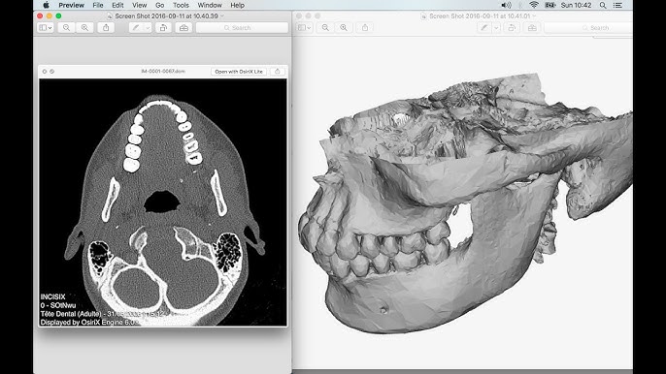Click the Wi-Fi status icon
This screenshot has height=374, width=666.
pos(534,5)
